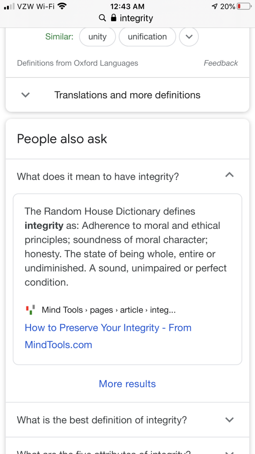Expand more similar words chevron
The image size is (255, 454).
coord(189,37)
